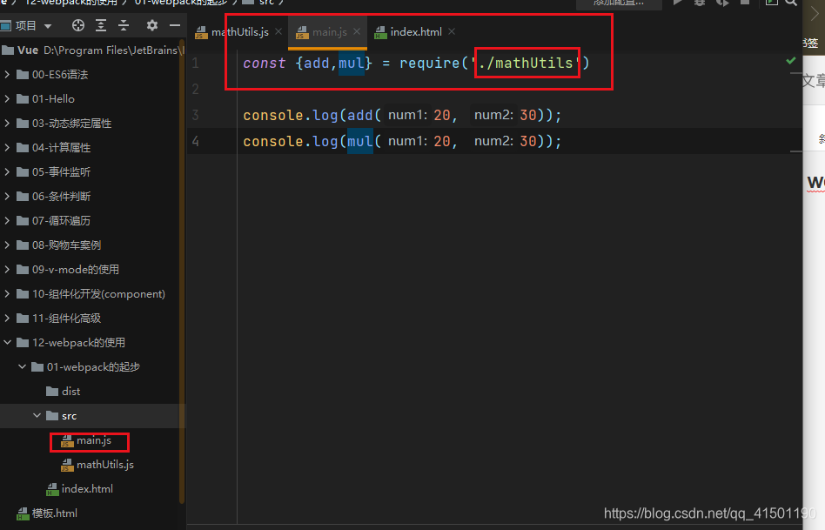Switch to the mathUtils.js editor tab
Screen dimensions: 825x530
tap(239, 32)
